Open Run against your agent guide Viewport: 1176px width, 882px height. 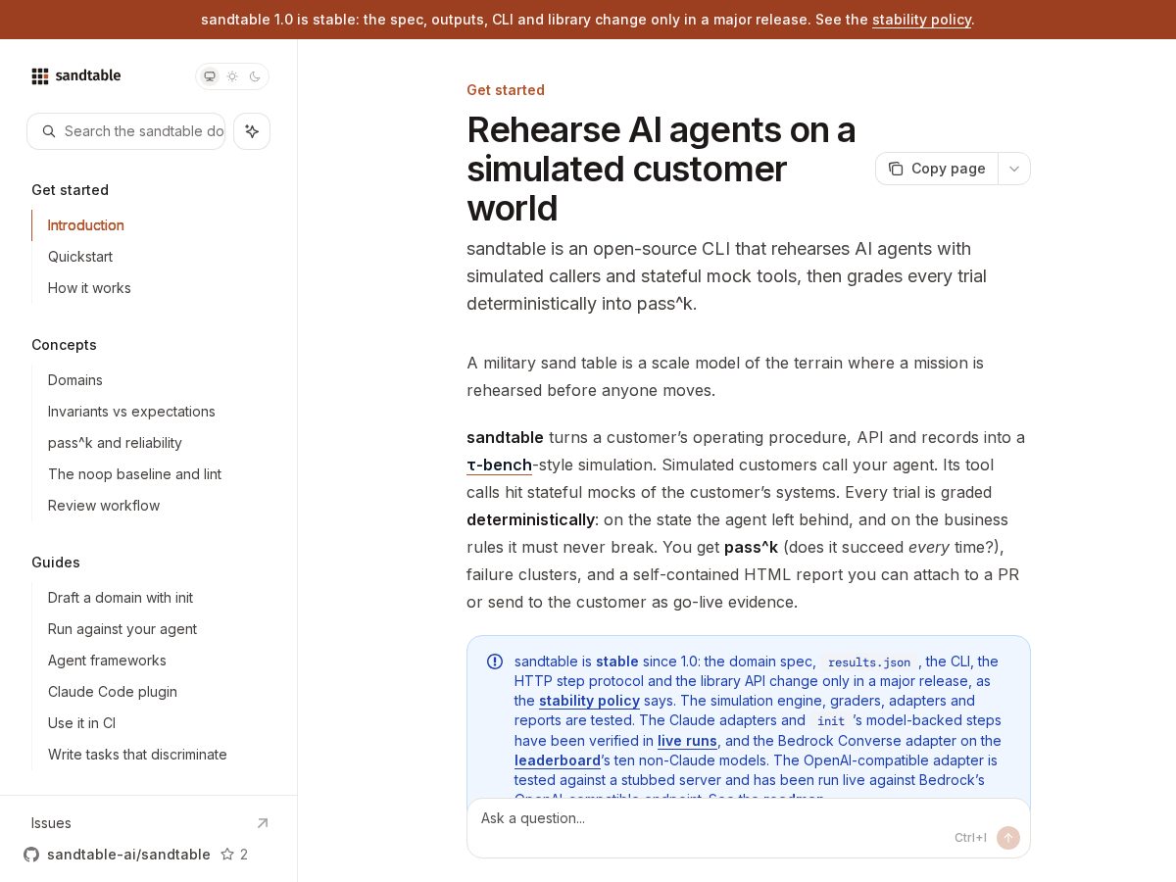click(x=122, y=629)
